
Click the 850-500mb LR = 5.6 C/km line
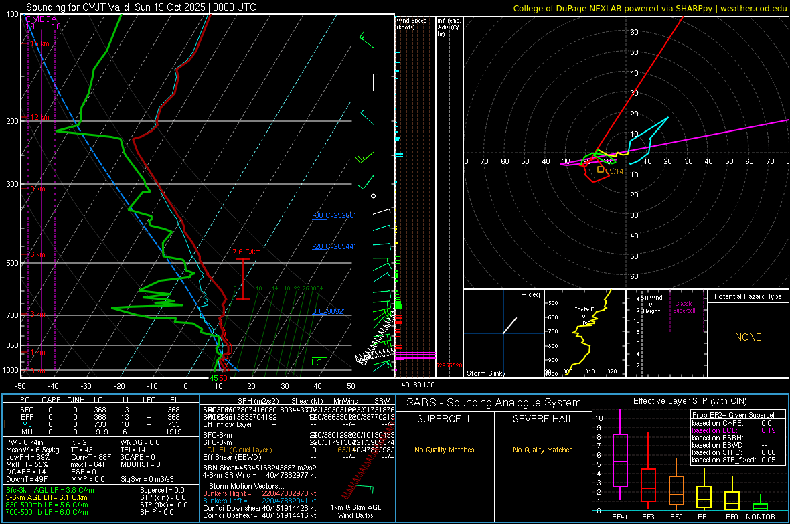47,505
